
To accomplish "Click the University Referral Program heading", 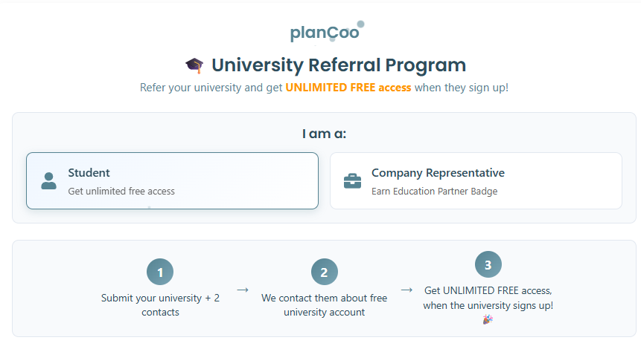I will pos(338,65).
